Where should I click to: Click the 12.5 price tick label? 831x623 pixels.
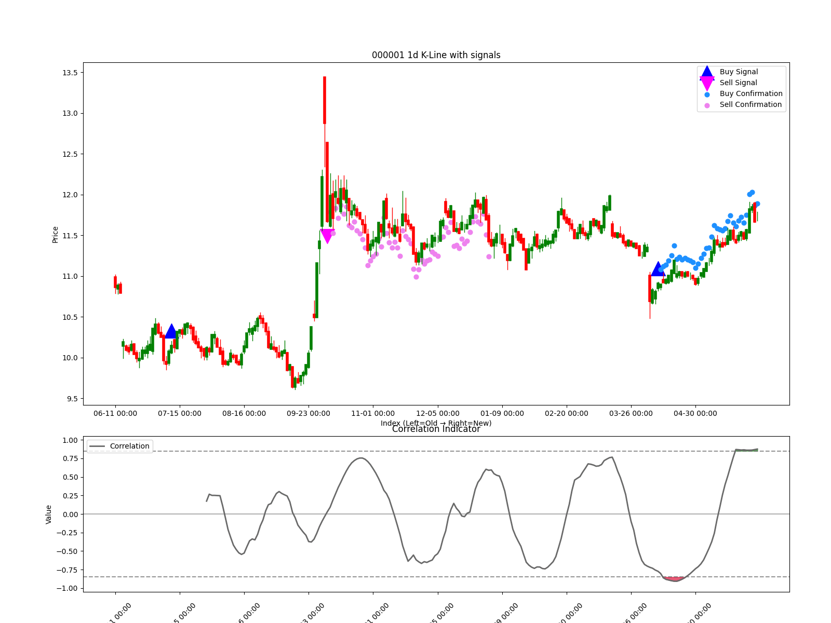[x=70, y=154]
